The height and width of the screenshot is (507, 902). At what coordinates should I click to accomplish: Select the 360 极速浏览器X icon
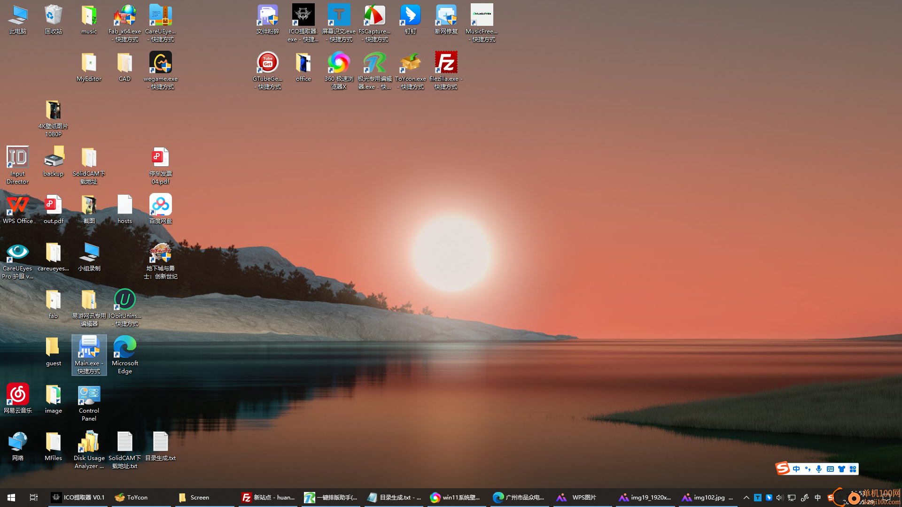click(x=339, y=70)
